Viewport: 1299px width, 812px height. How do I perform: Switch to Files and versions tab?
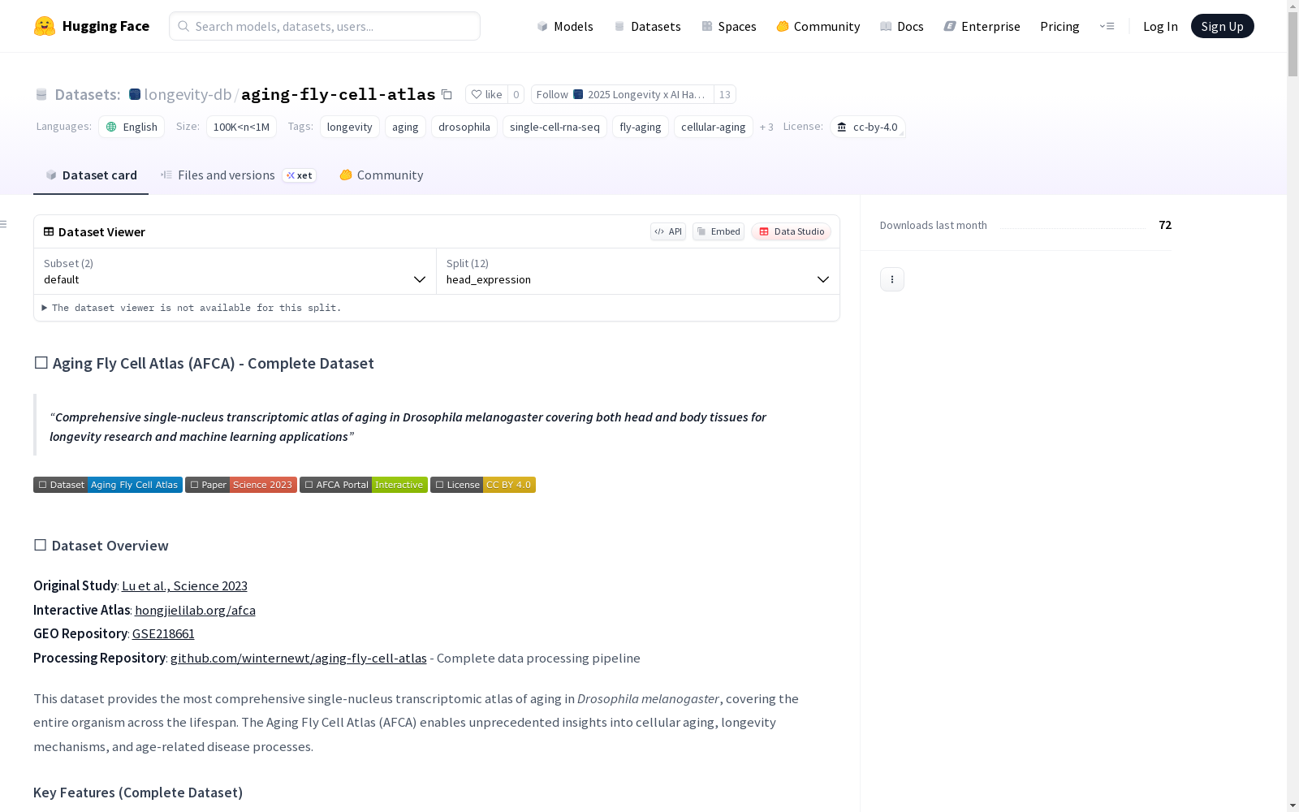click(x=238, y=175)
